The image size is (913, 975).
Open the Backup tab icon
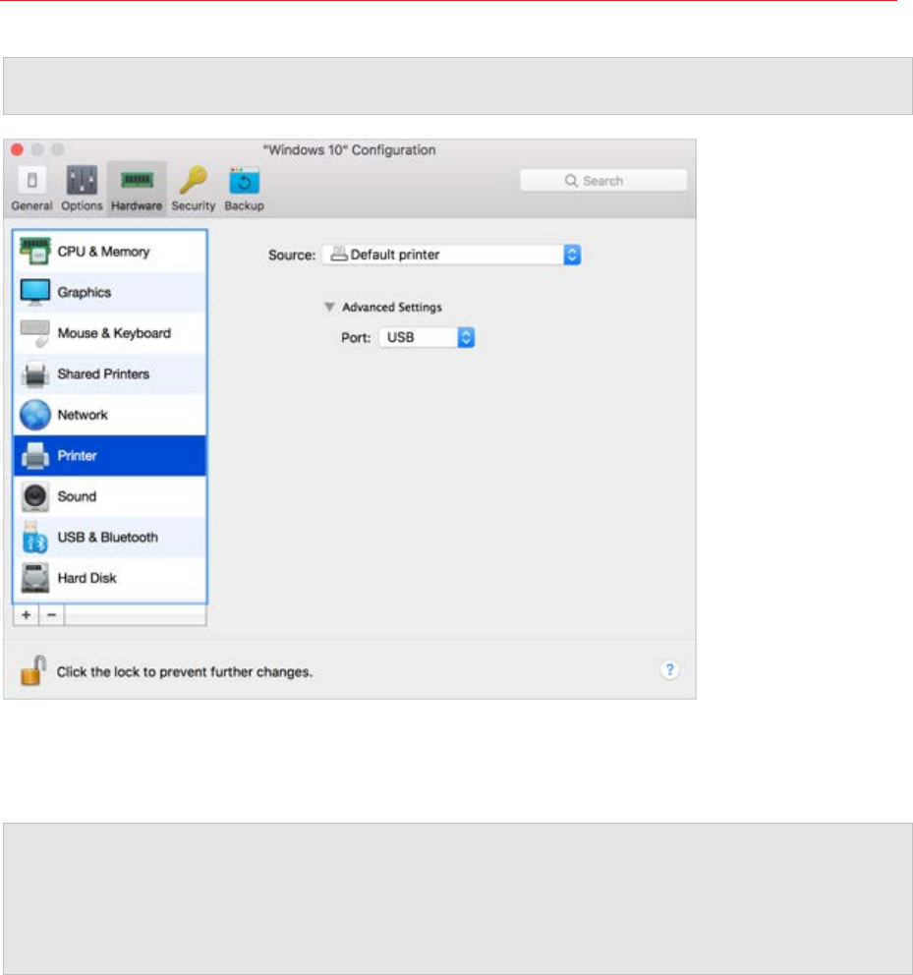pyautogui.click(x=245, y=181)
